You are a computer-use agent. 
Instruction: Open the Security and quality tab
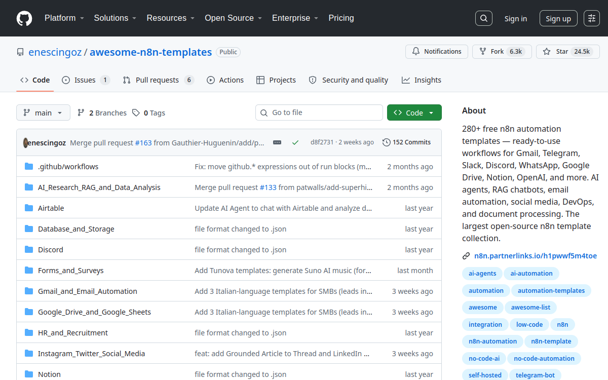tap(349, 80)
